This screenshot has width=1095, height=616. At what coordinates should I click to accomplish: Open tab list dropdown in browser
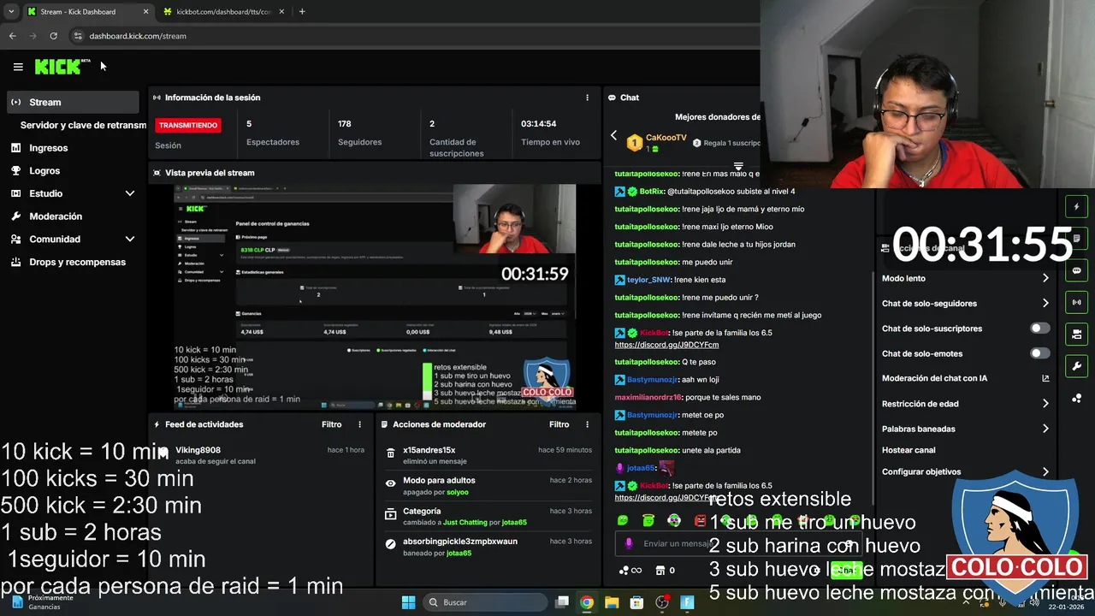click(11, 11)
